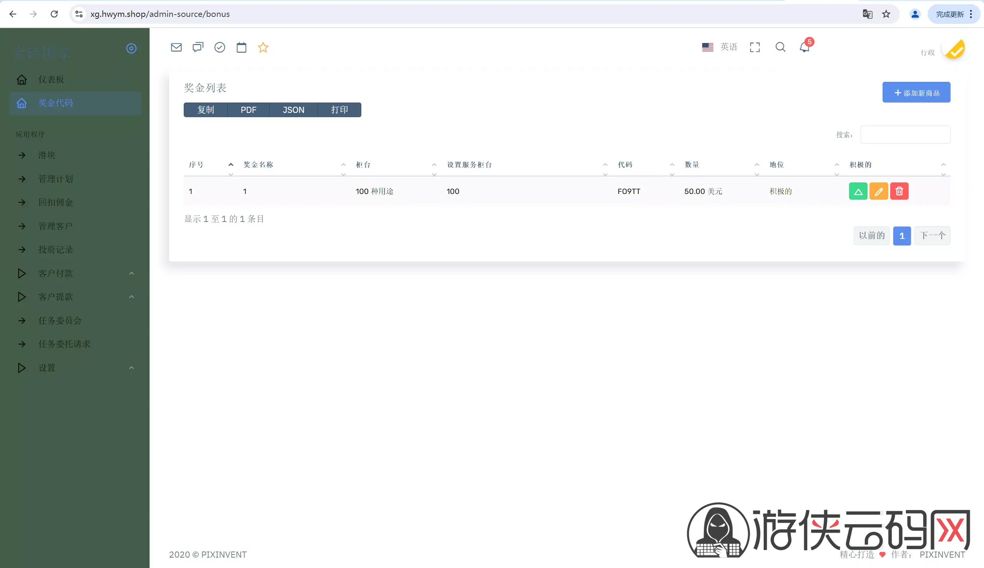Open the mail envelope icon
The image size is (984, 568).
pyautogui.click(x=176, y=47)
